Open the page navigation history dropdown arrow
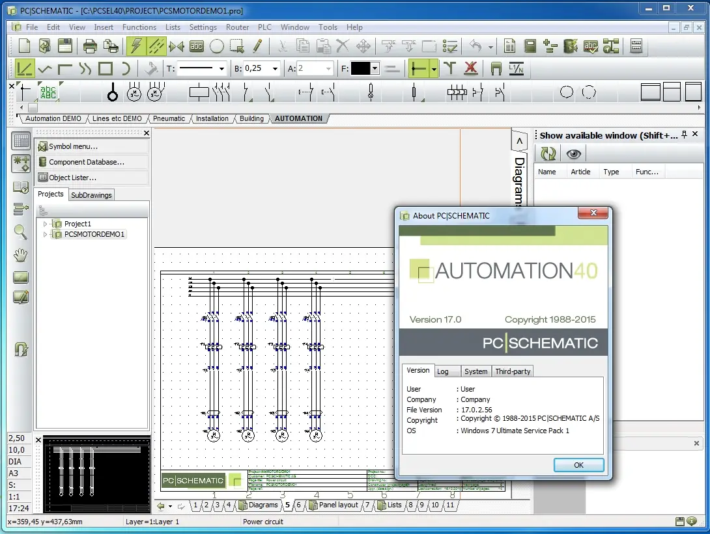The height and width of the screenshot is (534, 710). (170, 507)
